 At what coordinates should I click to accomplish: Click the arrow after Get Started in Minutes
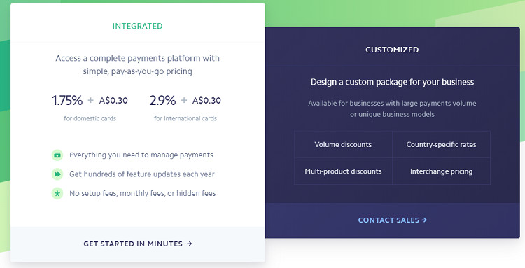coord(190,244)
